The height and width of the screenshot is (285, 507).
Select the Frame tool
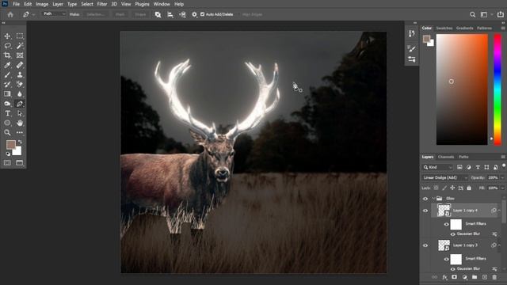coord(20,55)
